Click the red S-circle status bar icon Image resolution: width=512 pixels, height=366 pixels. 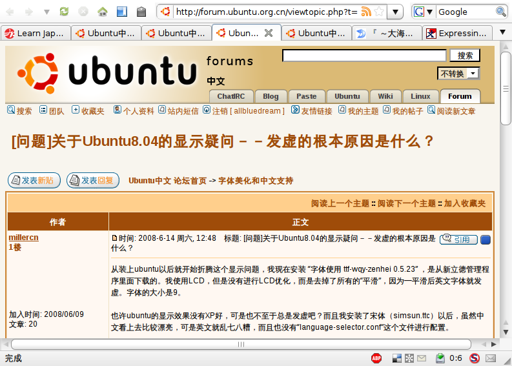coord(475,358)
